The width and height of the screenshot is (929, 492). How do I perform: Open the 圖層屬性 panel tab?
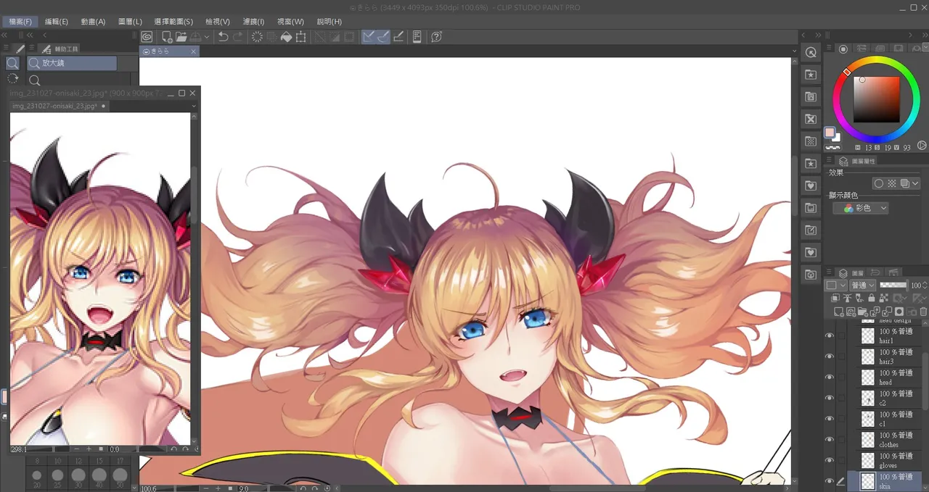[856, 161]
